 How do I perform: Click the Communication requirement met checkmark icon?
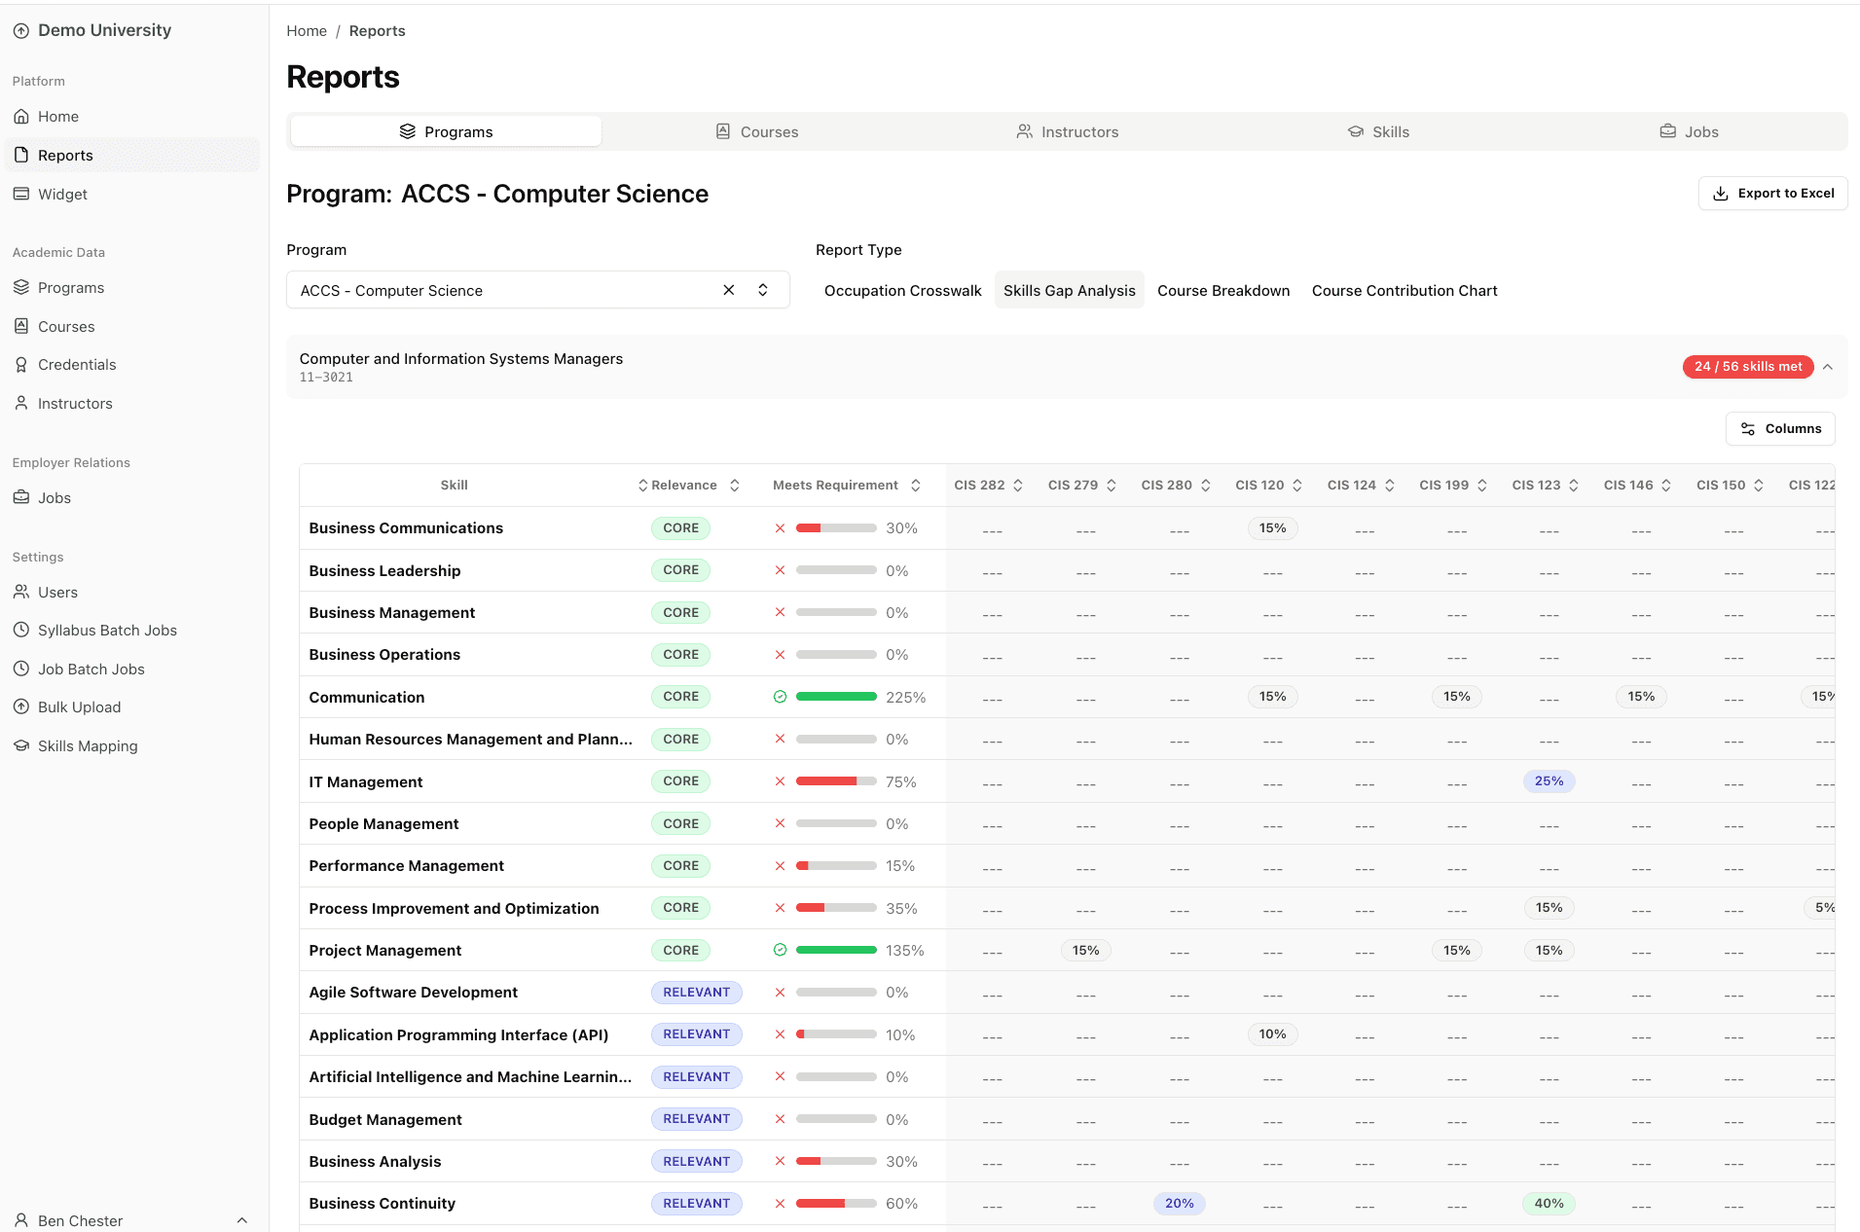click(x=780, y=697)
